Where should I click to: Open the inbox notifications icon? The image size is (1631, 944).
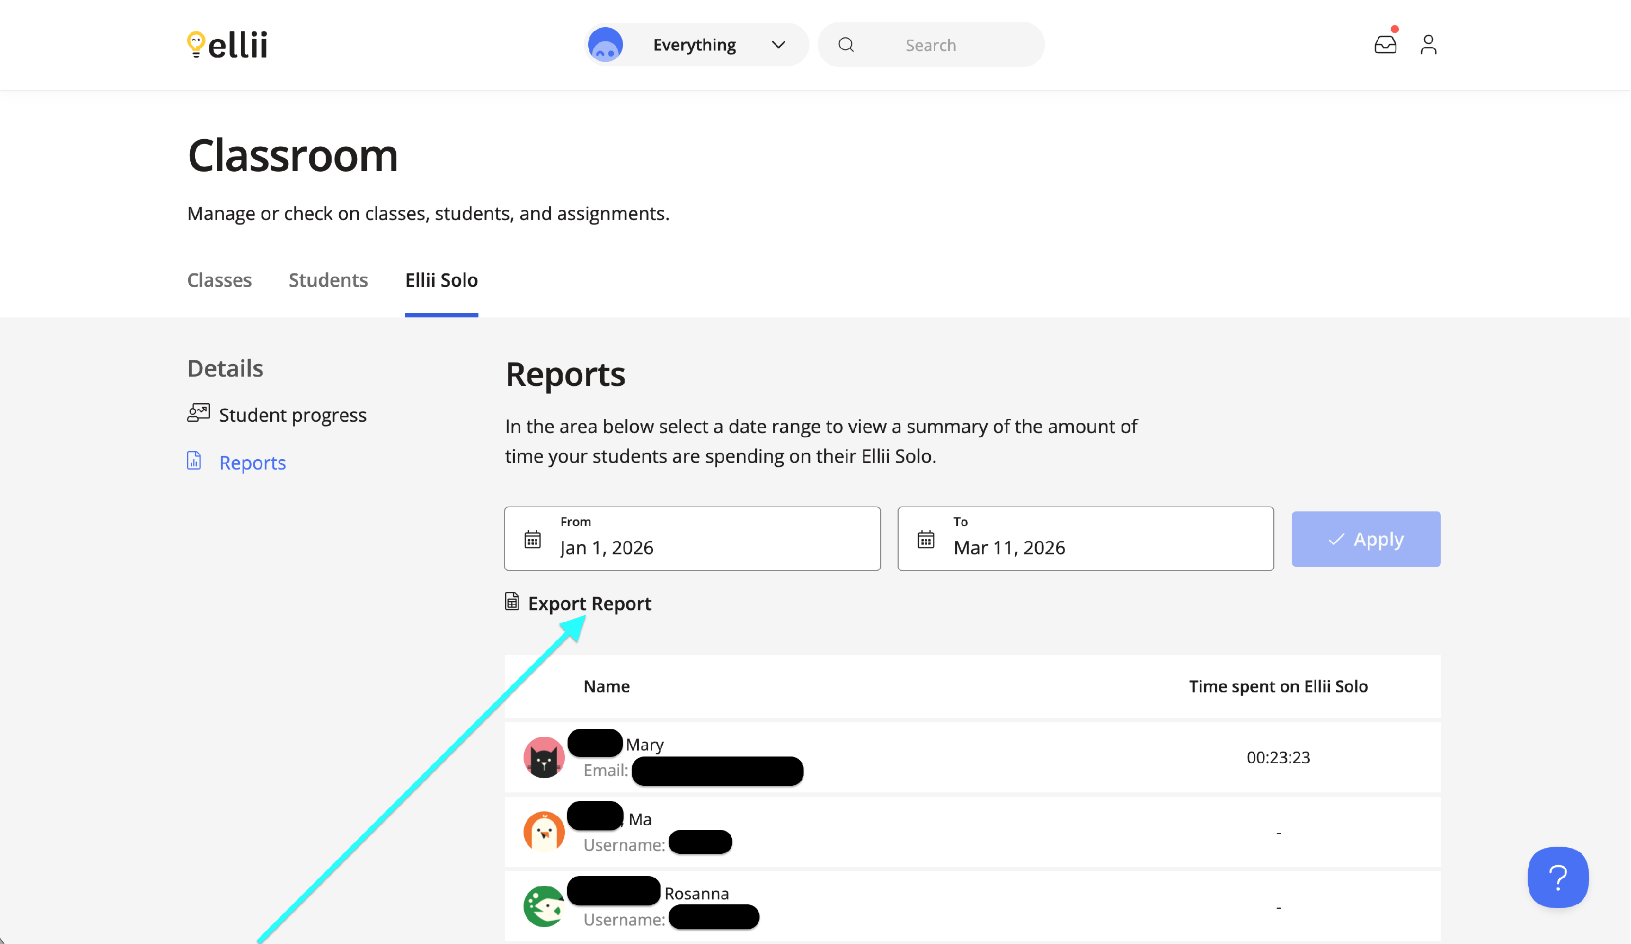pos(1385,45)
